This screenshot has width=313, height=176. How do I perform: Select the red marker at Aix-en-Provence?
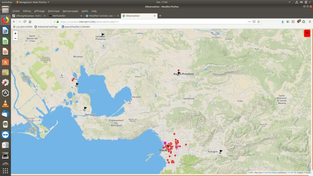tap(178, 70)
